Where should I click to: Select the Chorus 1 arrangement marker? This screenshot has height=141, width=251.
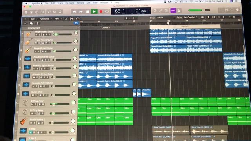point(105,27)
